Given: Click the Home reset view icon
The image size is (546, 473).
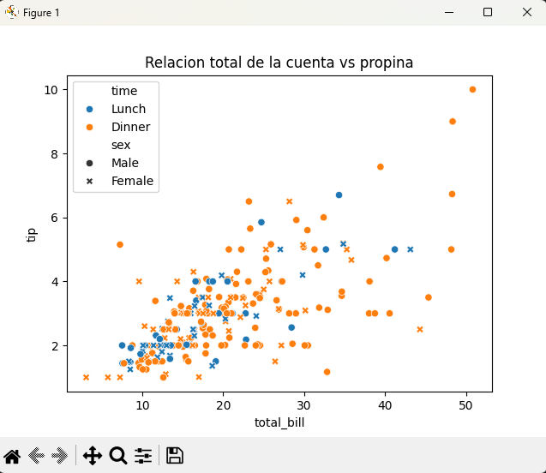Looking at the screenshot, I should pos(12,455).
